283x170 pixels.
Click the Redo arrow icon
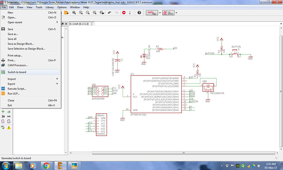pyautogui.click(x=117, y=13)
